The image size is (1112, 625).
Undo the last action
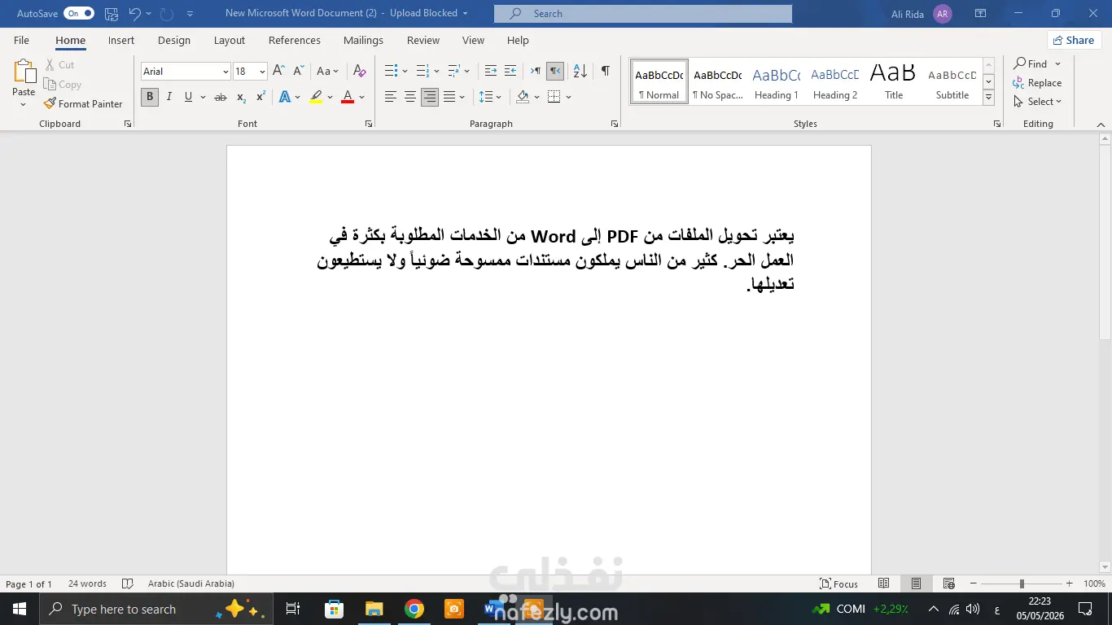pos(135,14)
